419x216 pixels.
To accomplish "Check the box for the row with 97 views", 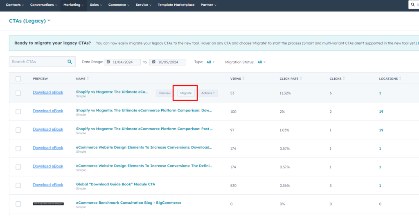I will coord(18,130).
